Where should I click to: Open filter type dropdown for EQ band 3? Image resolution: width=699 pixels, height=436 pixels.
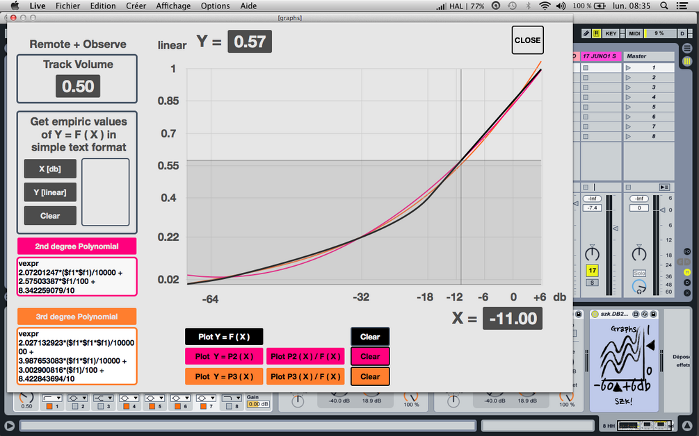(x=103, y=398)
